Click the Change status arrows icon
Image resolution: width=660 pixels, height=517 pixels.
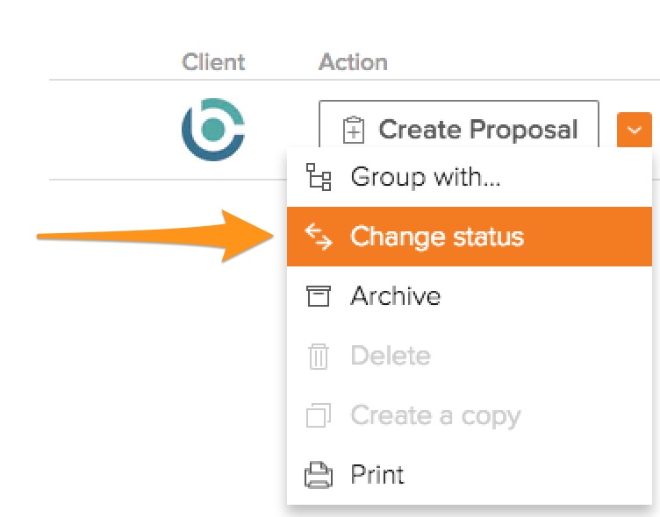coord(318,237)
